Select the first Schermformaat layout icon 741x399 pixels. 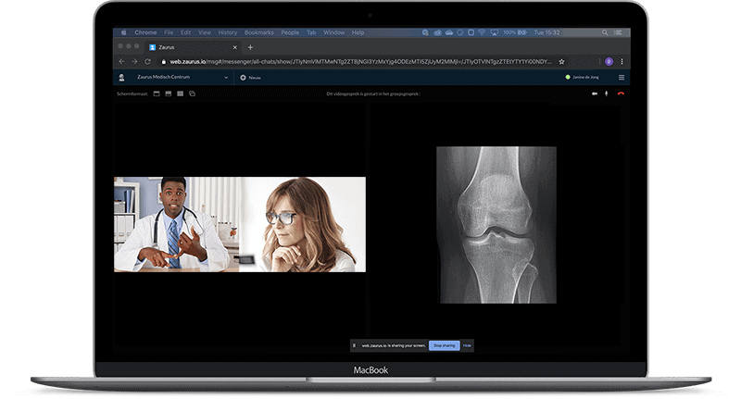coord(157,94)
